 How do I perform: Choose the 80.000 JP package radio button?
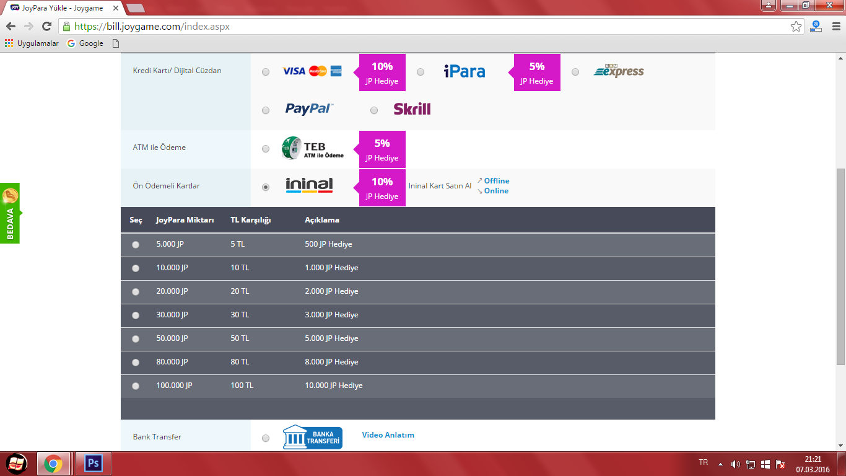136,363
